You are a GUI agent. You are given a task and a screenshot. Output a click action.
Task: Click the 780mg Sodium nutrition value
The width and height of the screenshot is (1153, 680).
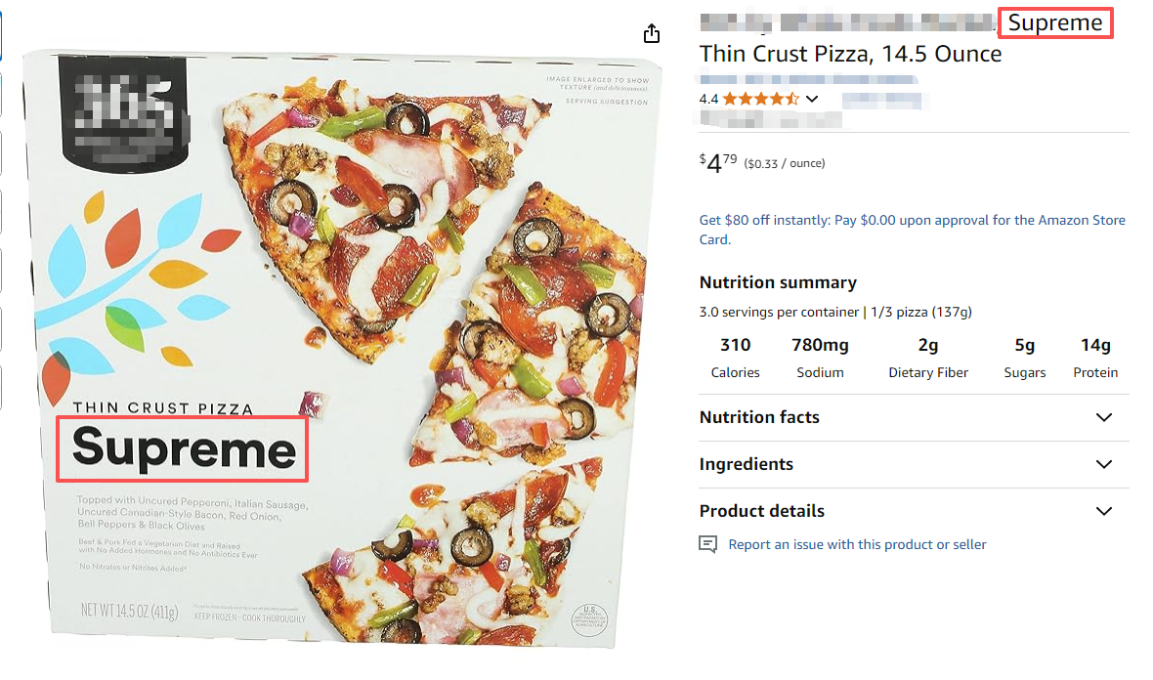coord(820,345)
